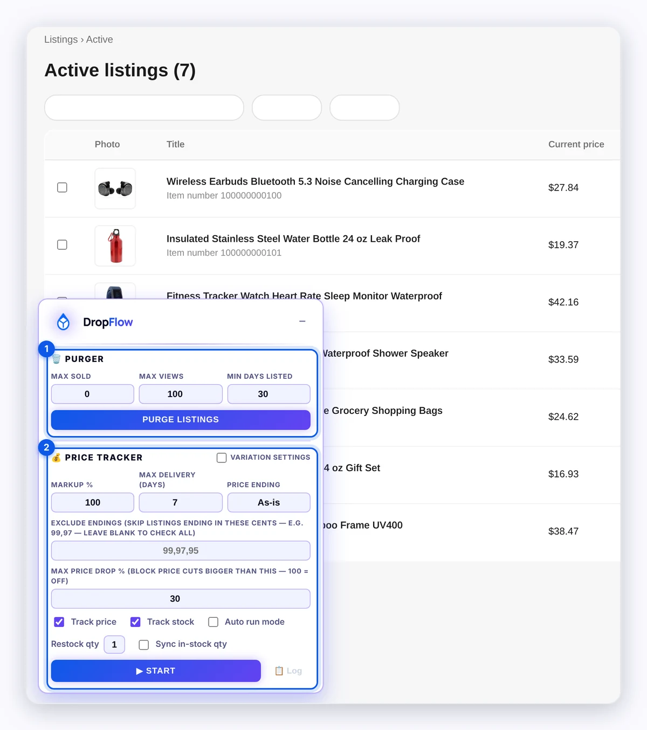Click the Price Tracker money bag icon
647x730 pixels.
point(56,458)
